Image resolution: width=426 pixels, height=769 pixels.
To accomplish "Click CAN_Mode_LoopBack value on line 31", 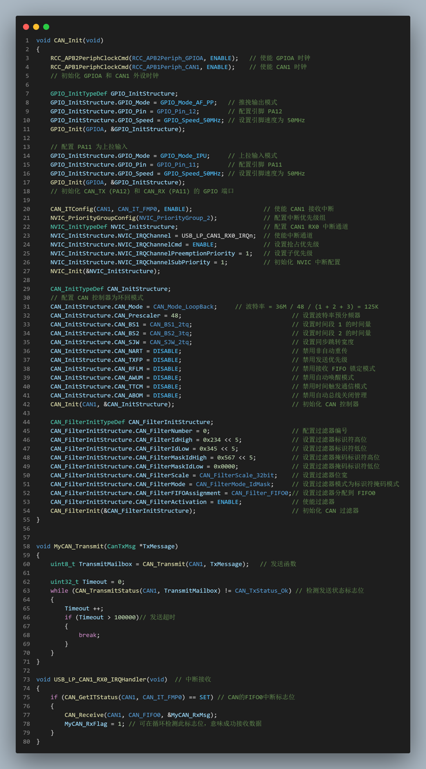I will click(184, 306).
